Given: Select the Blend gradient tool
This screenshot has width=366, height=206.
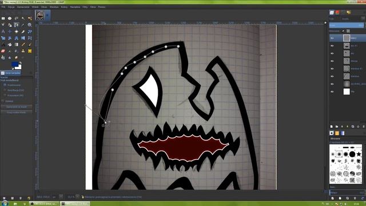Looking at the screenshot, I should pyautogui.click(x=17, y=45).
